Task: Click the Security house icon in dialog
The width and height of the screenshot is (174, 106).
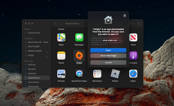Action: [x=108, y=20]
